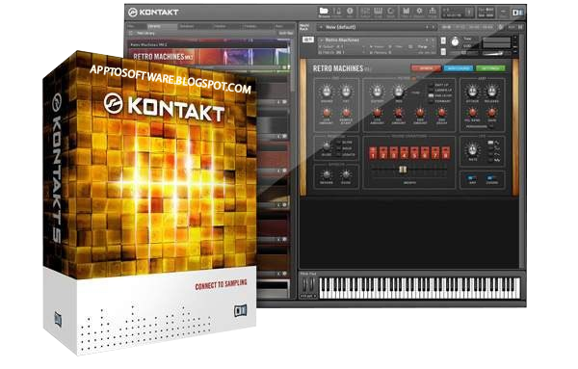The image size is (578, 369).
Task: Click the Attack knob in Amp section
Action: tap(472, 92)
